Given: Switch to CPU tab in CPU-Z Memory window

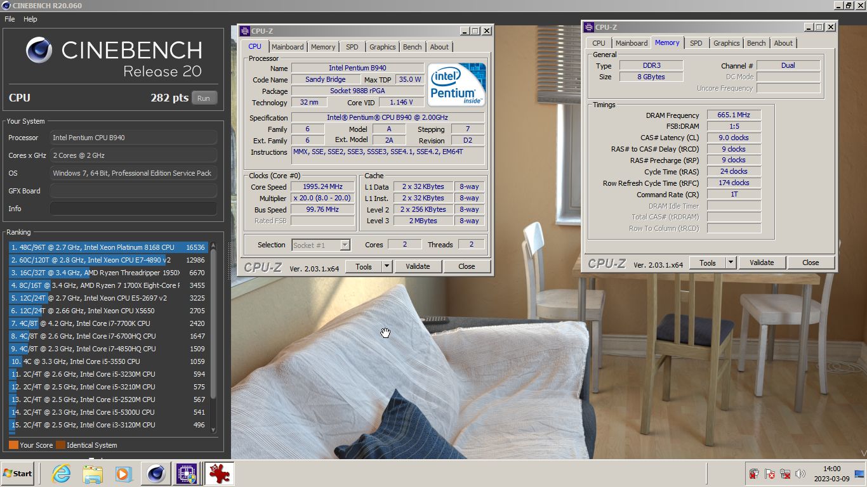Looking at the screenshot, I should (x=599, y=43).
